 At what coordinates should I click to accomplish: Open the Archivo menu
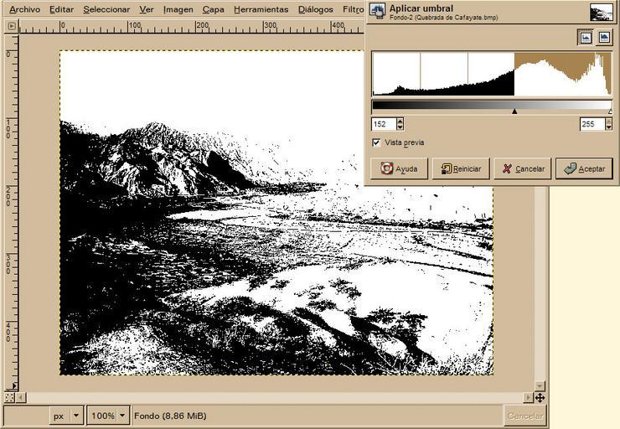[24, 9]
